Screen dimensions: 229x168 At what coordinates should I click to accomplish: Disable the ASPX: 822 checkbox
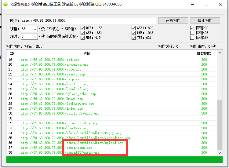pyautogui.click(x=133, y=28)
